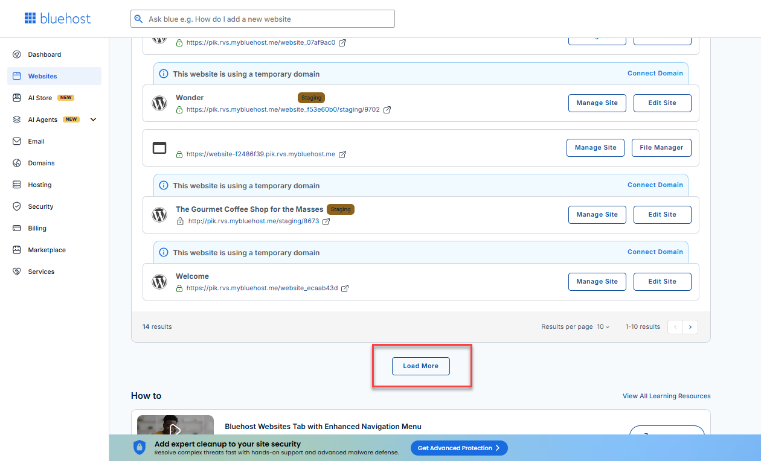Open external link icon for Wonder staging URL
This screenshot has height=461, width=761.
pos(387,110)
